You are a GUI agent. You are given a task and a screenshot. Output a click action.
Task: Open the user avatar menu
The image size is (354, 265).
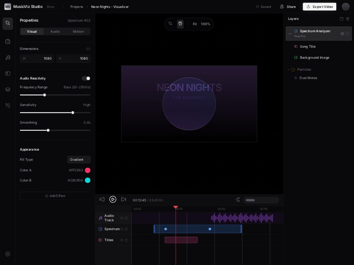(x=346, y=7)
